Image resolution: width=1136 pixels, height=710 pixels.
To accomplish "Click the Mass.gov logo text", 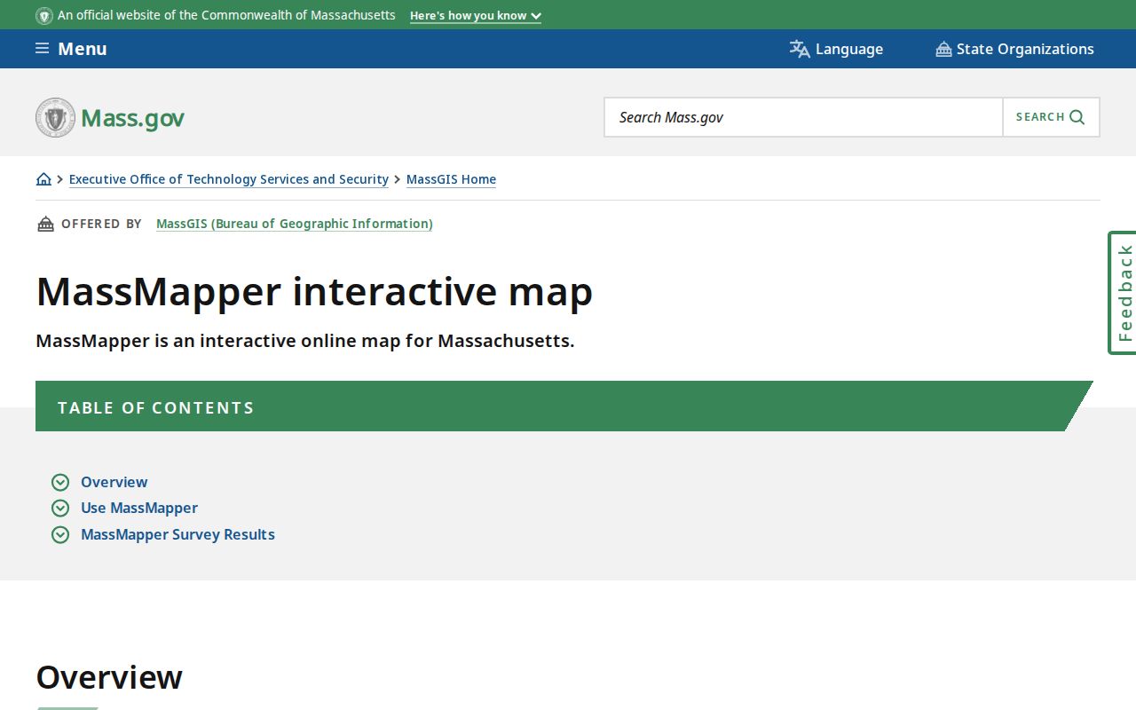I will (x=133, y=118).
